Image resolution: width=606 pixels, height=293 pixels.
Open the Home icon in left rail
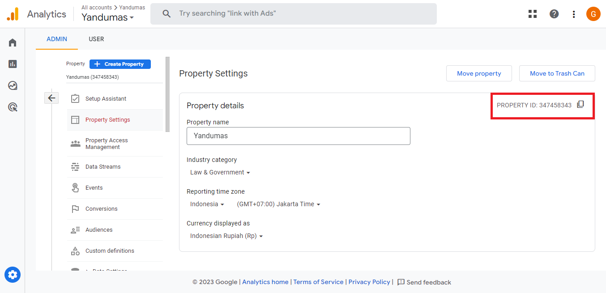tap(13, 42)
